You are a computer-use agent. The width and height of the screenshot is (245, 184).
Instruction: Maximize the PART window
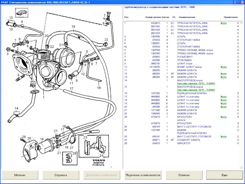(x=239, y=2)
